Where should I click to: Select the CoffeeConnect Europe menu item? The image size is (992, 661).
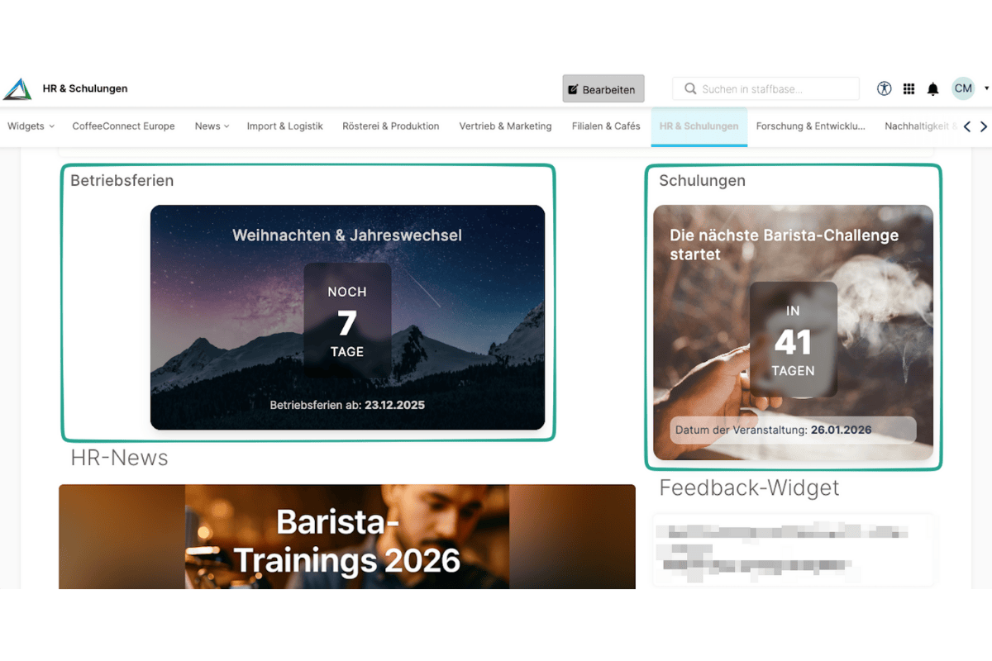(123, 126)
